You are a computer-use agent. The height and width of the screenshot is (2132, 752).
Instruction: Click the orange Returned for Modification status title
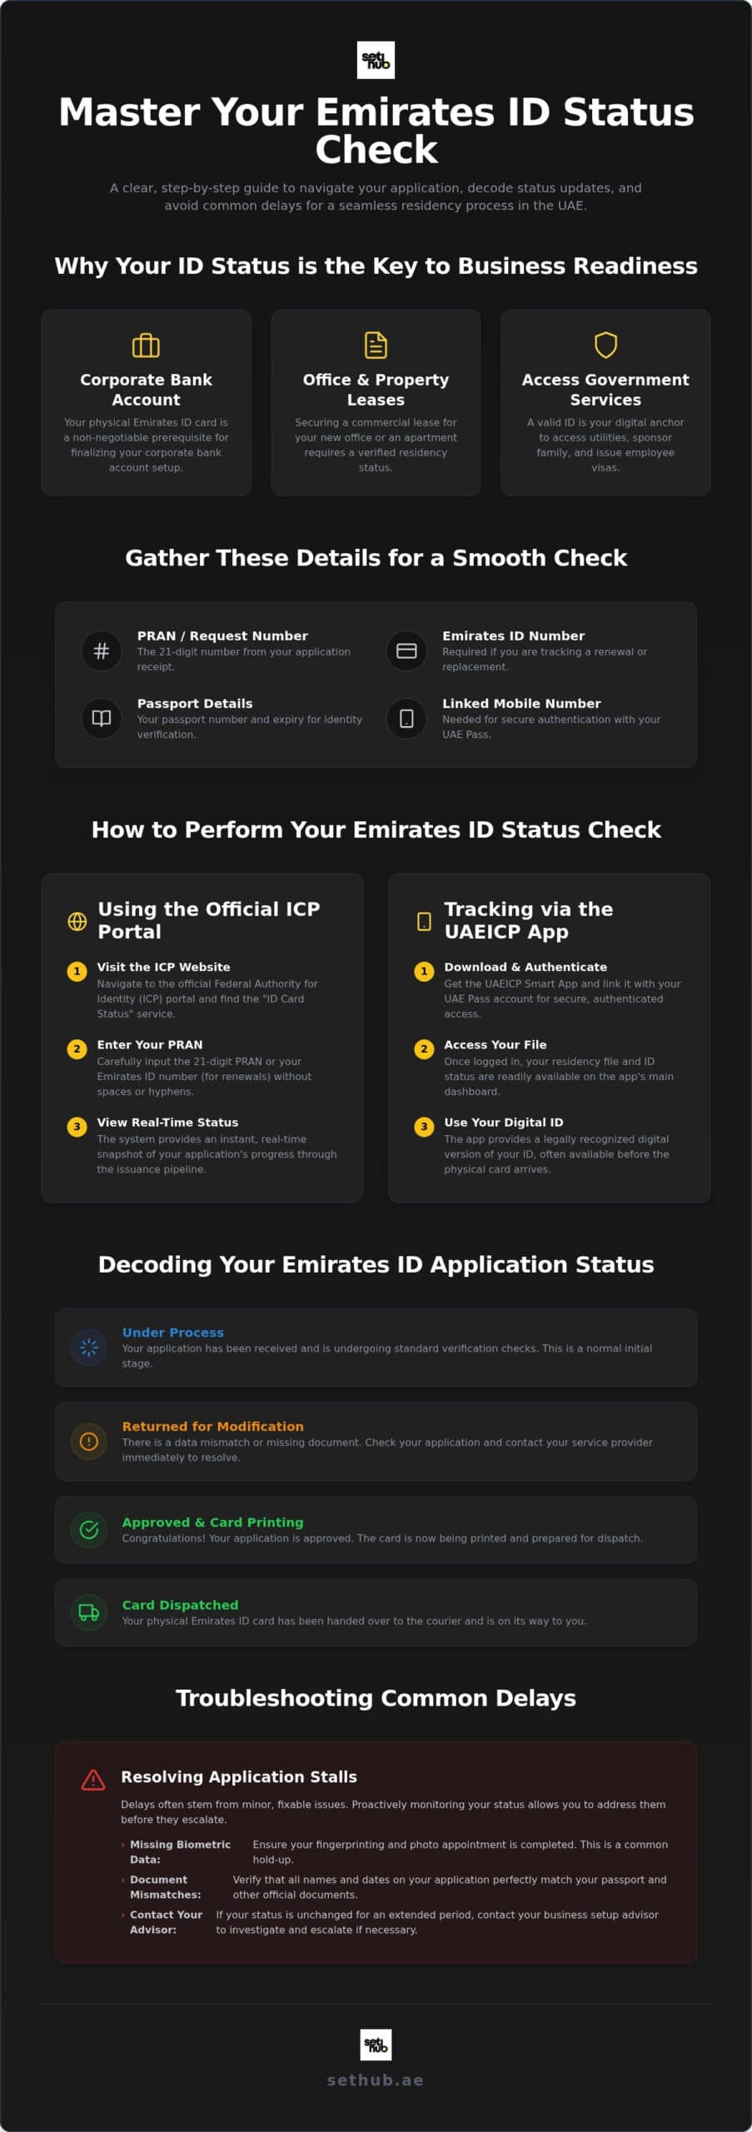coord(212,1427)
